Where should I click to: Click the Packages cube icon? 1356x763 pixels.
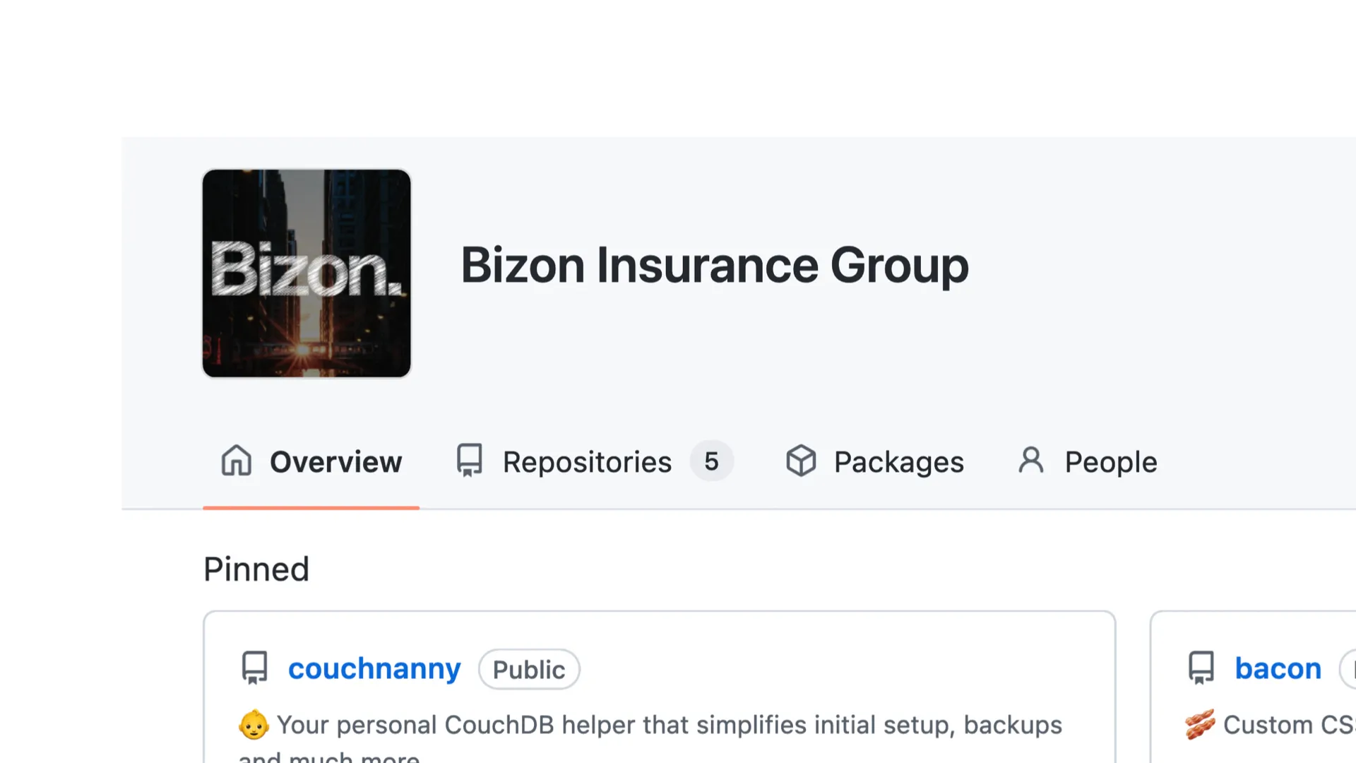tap(801, 461)
